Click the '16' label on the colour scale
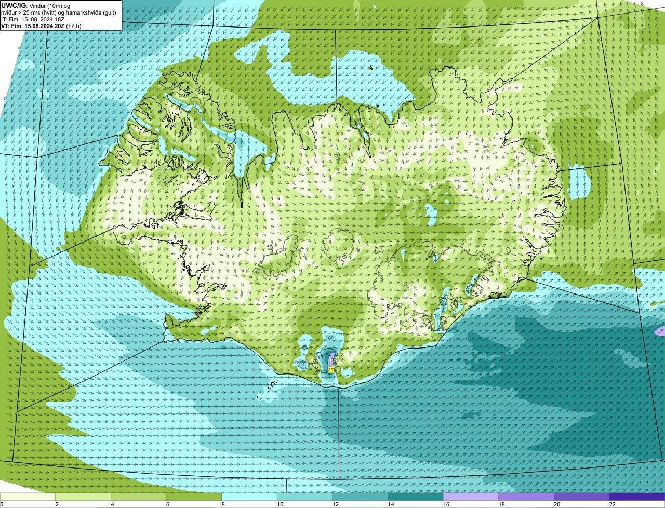 tap(446, 504)
